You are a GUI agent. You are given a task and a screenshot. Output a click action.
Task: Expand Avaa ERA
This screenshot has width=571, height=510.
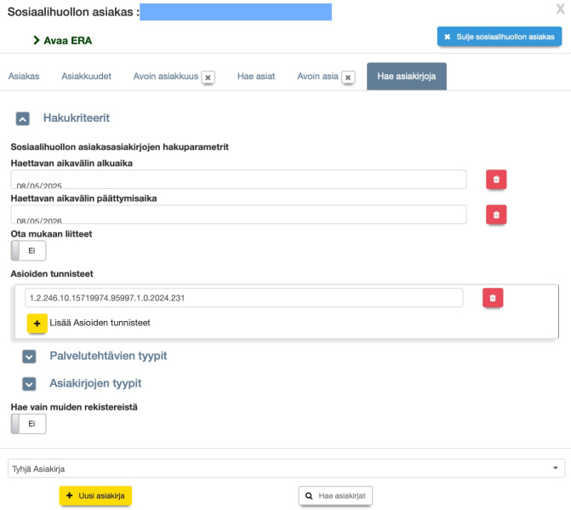63,40
